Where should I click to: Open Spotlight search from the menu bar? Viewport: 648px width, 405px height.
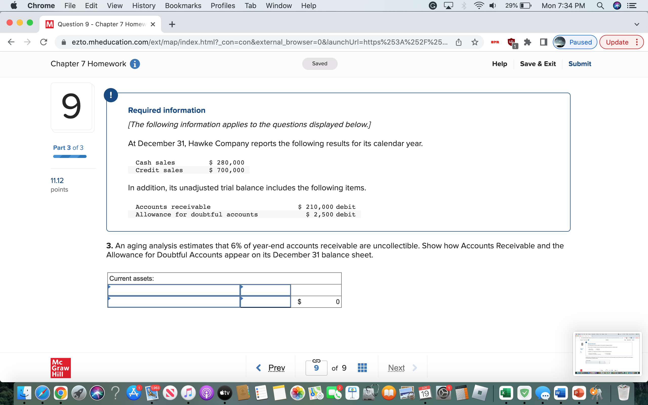[600, 6]
